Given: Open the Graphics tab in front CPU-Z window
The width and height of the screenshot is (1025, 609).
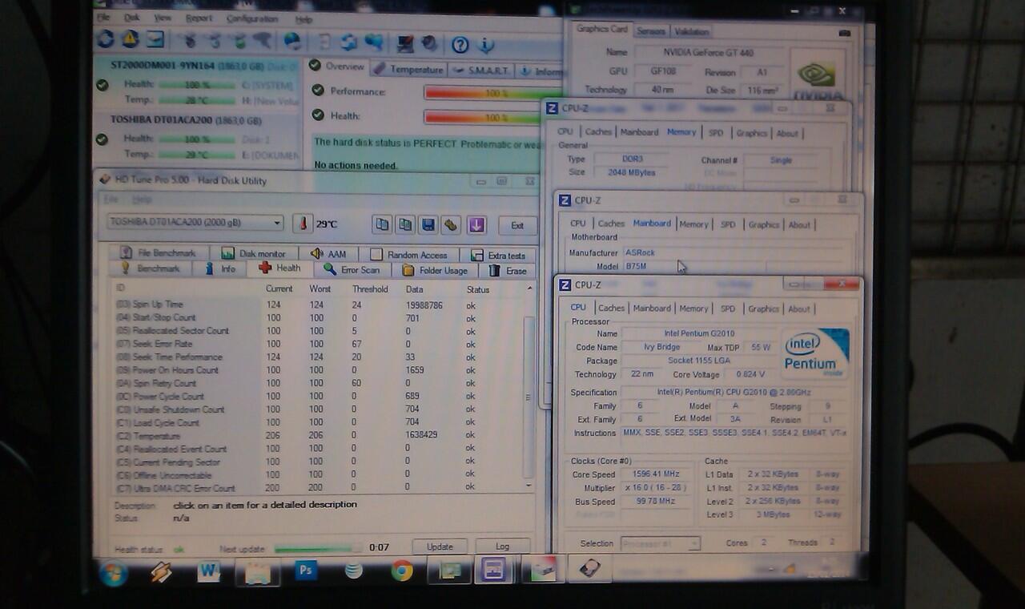Looking at the screenshot, I should tap(763, 309).
